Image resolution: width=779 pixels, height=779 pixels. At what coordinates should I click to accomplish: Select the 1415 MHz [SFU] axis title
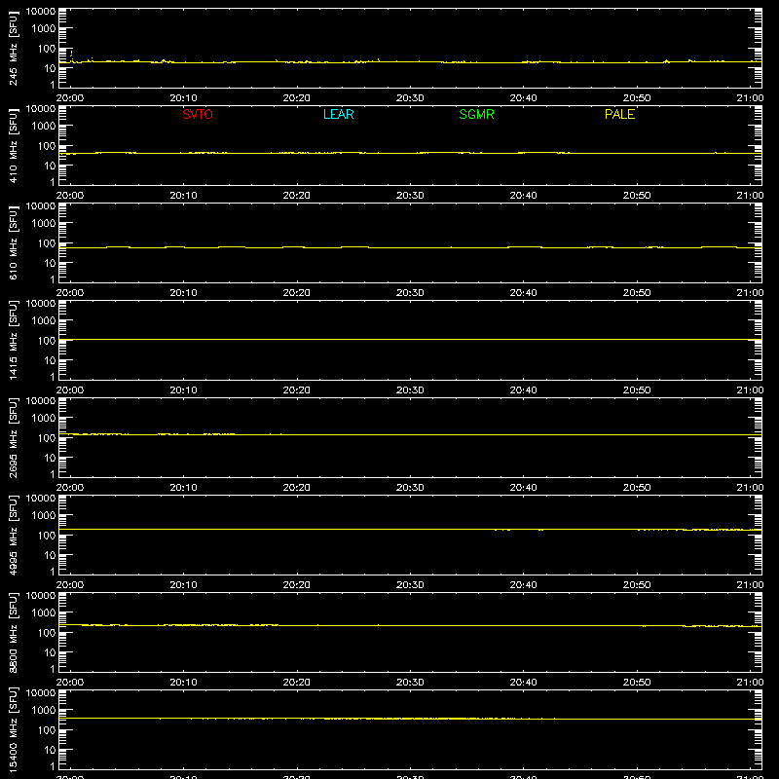click(13, 341)
